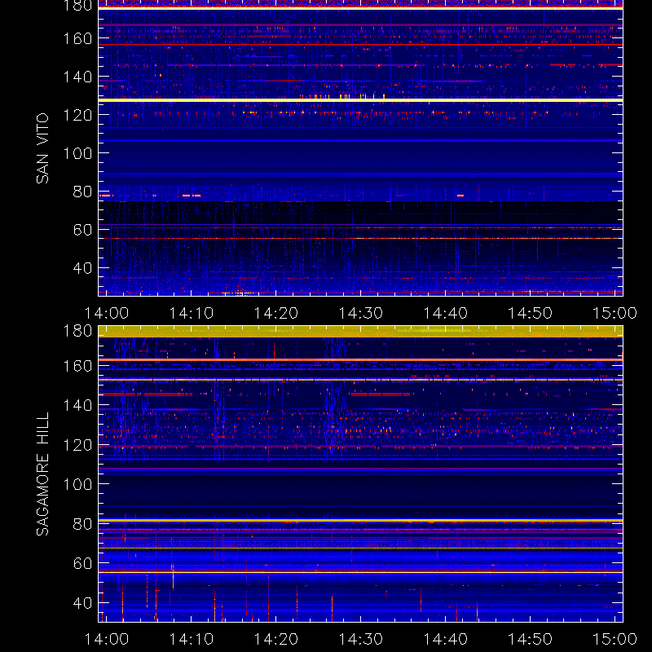This screenshot has height=652, width=652.
Task: Click 14:40 time label under Sagamore Hill plot
Action: [x=445, y=639]
